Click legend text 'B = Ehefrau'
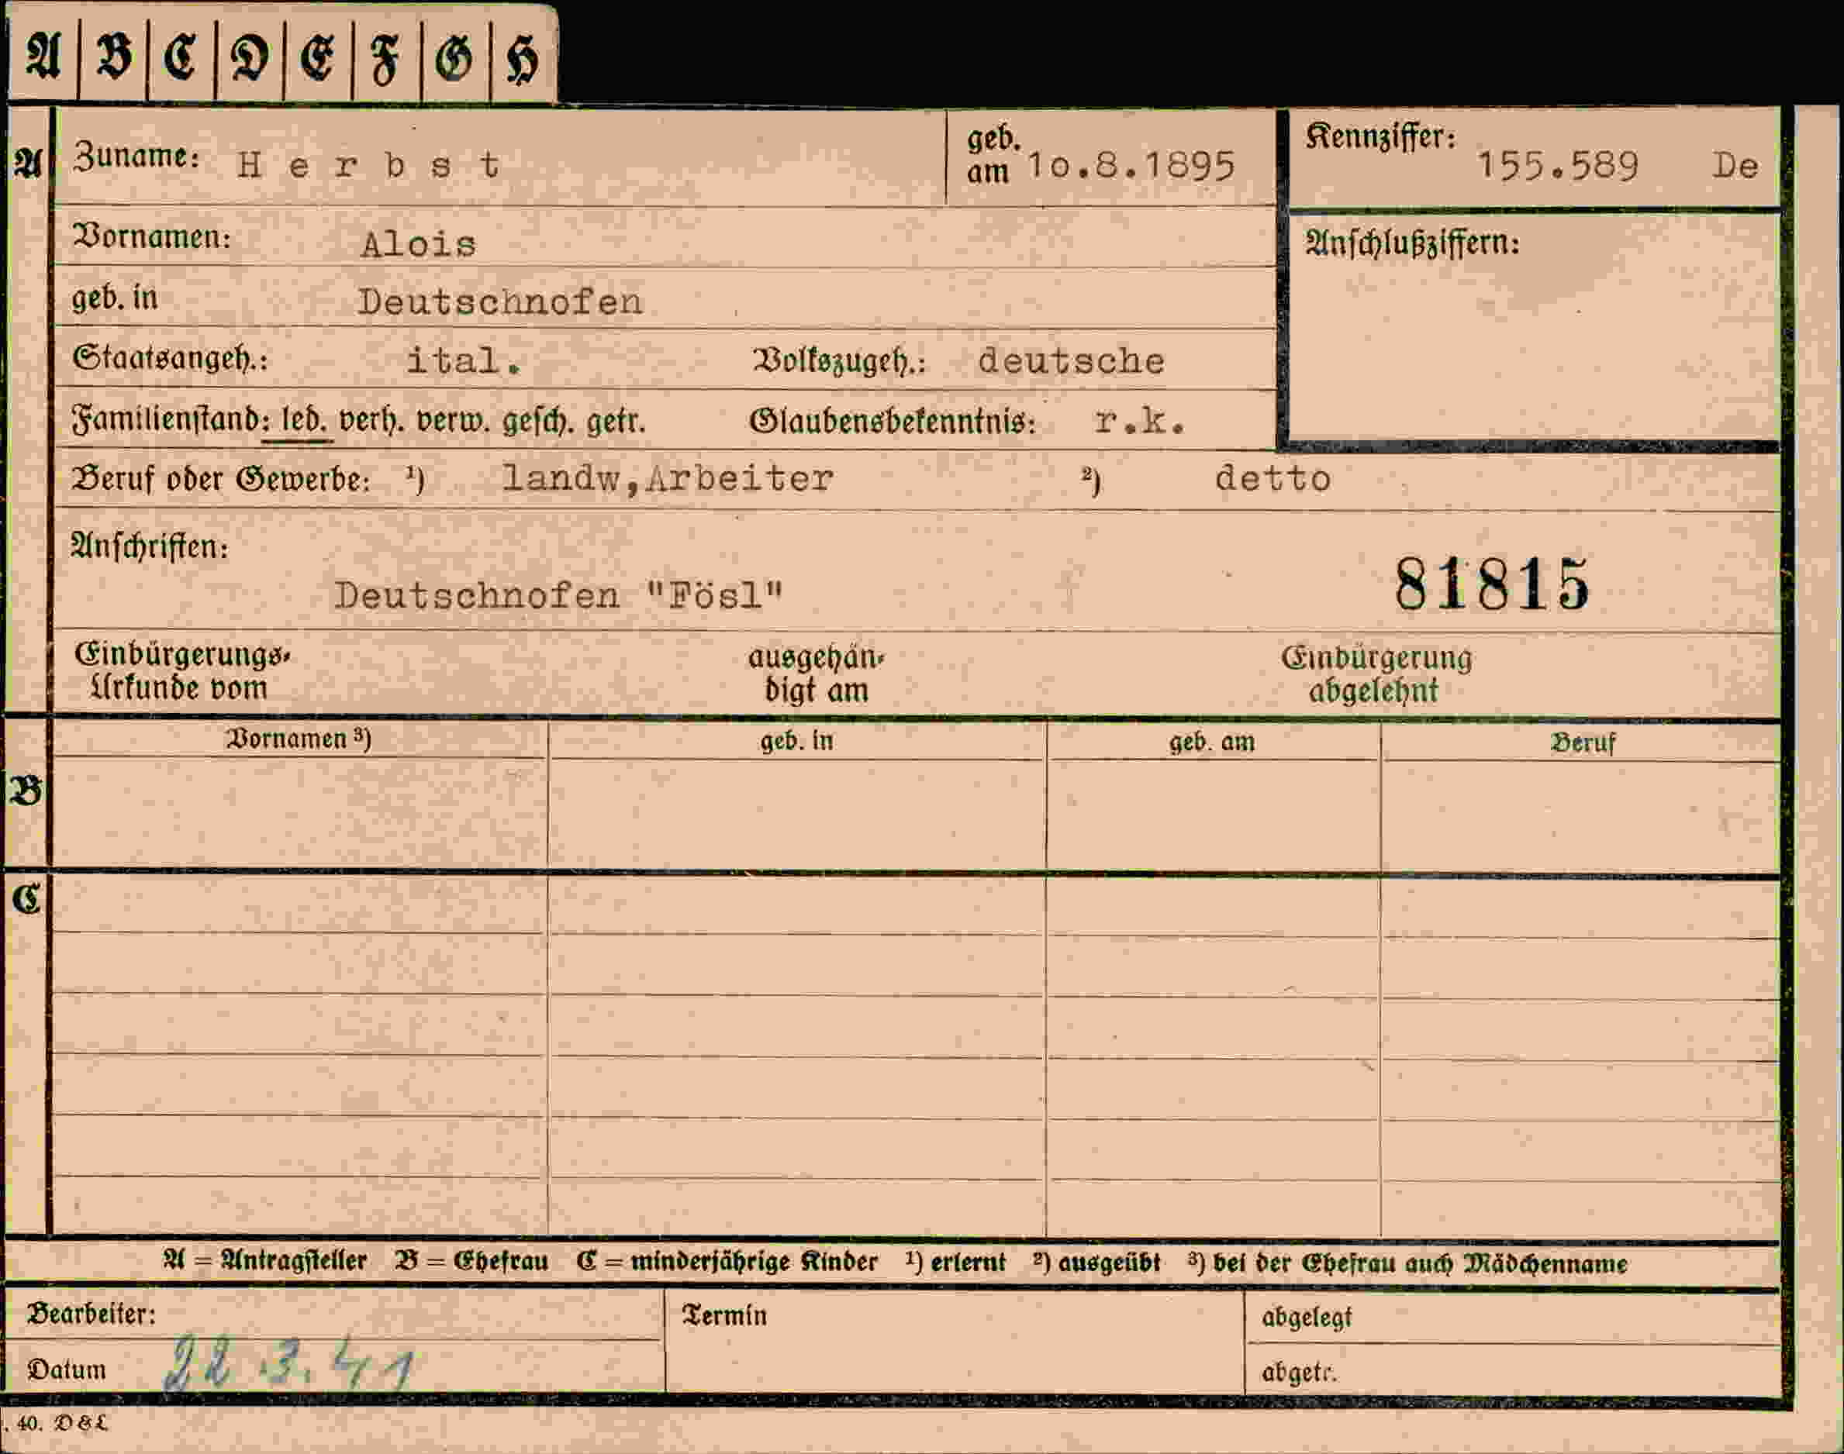The width and height of the screenshot is (1844, 1454). [472, 1262]
